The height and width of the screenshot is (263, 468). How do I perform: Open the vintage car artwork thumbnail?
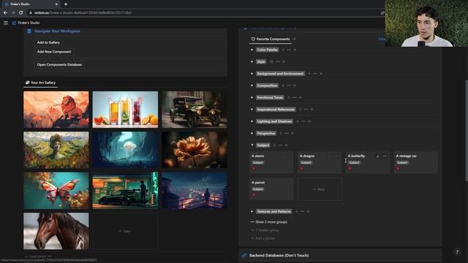(x=195, y=110)
